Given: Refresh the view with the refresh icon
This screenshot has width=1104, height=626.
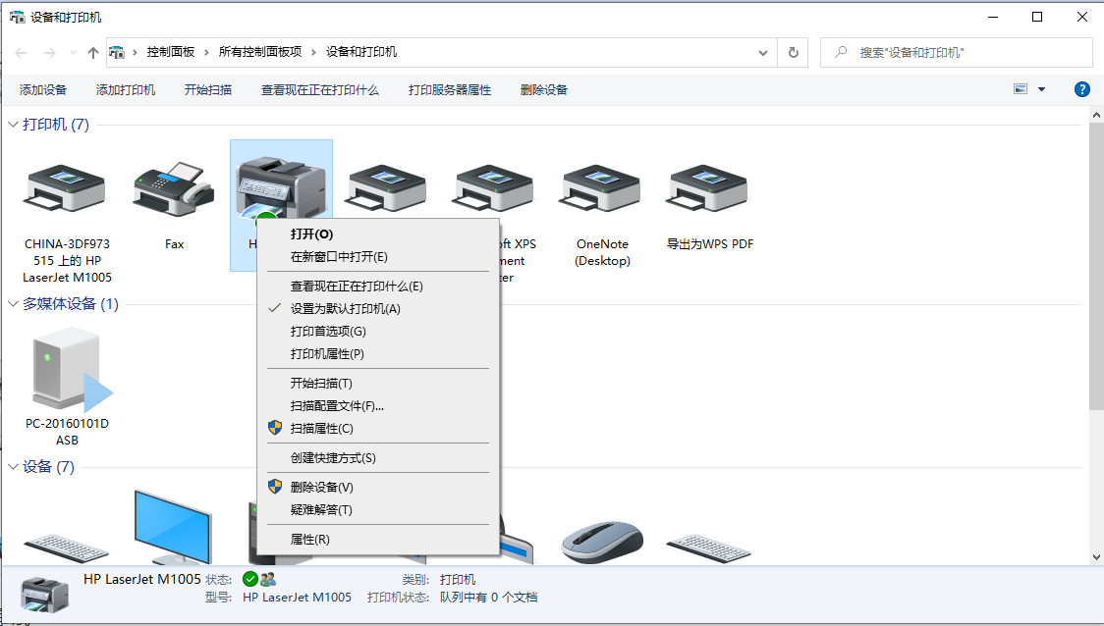Looking at the screenshot, I should pos(793,52).
